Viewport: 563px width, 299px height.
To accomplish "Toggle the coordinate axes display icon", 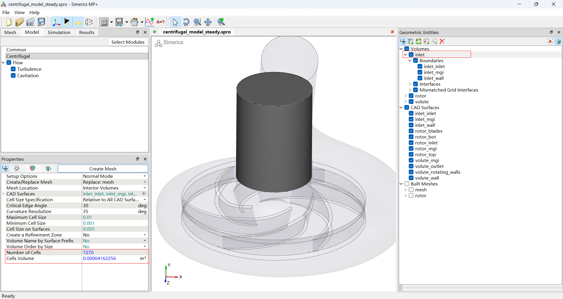I will (56, 22).
